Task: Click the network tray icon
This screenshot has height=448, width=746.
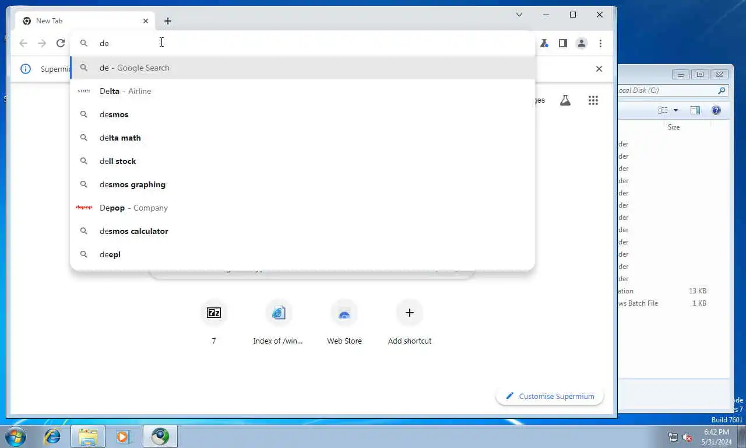Action: click(x=673, y=437)
